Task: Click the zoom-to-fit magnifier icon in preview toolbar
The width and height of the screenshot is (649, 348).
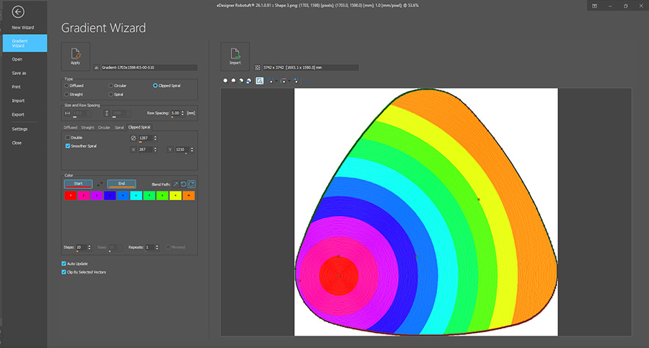Action: [226, 81]
